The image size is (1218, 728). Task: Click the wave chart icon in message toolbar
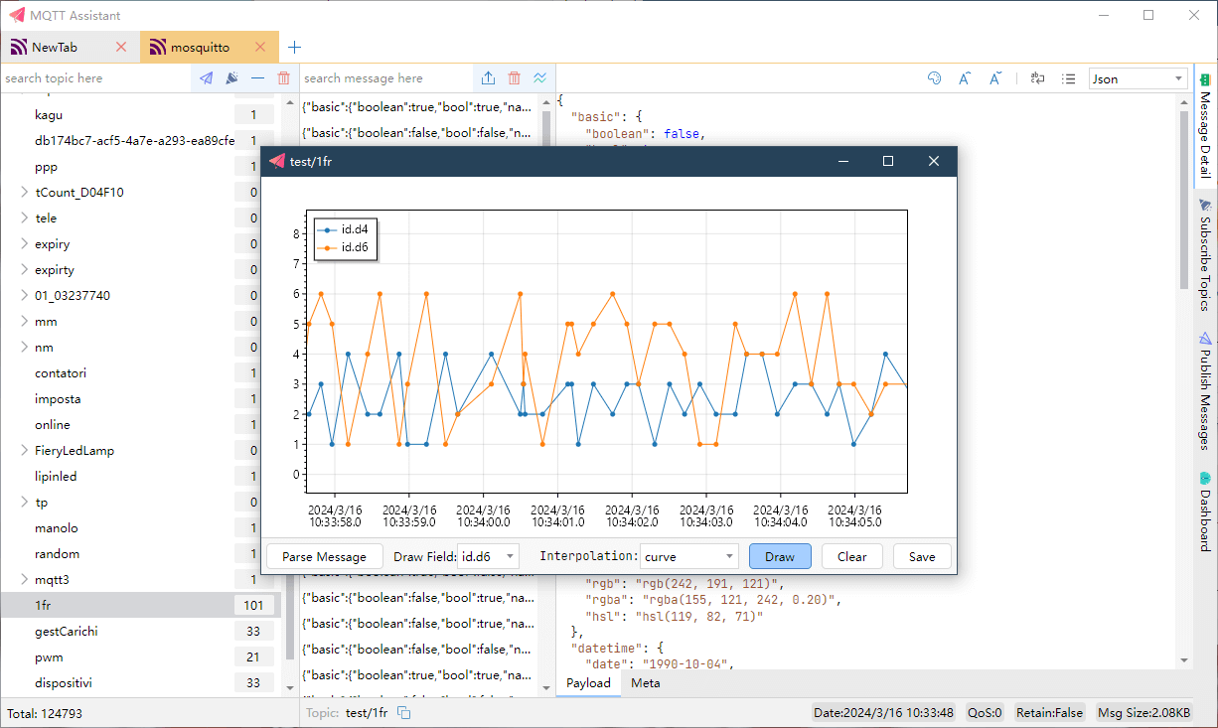[539, 78]
